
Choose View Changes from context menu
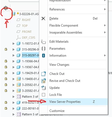[x=59, y=65]
